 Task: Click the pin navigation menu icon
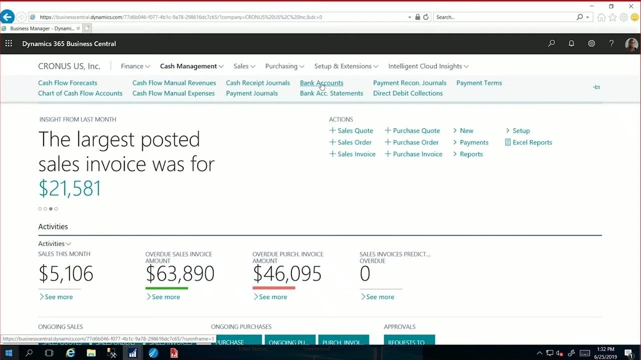coord(596,87)
